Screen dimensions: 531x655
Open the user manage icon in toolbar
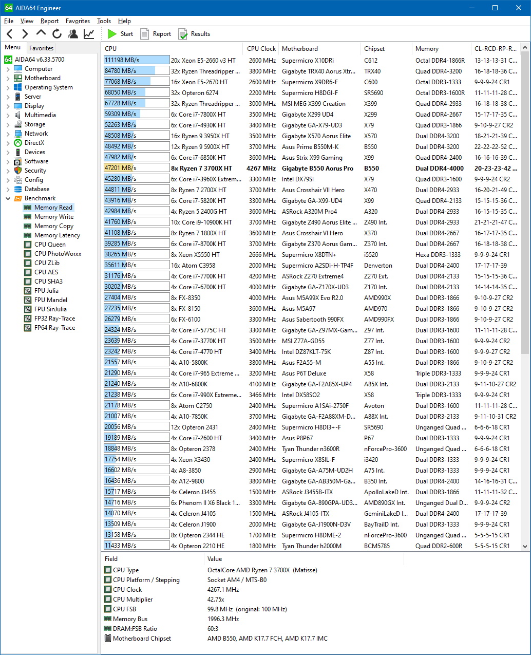click(x=73, y=34)
